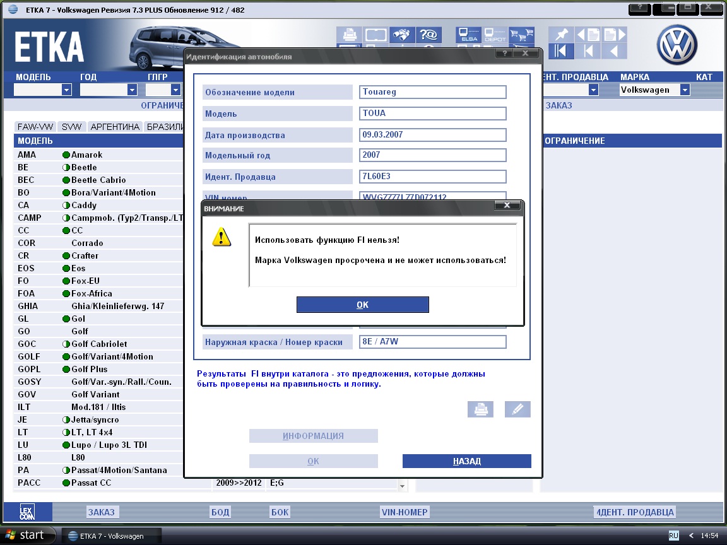
Task: Click the ?@ help contact icon
Action: 429,35
